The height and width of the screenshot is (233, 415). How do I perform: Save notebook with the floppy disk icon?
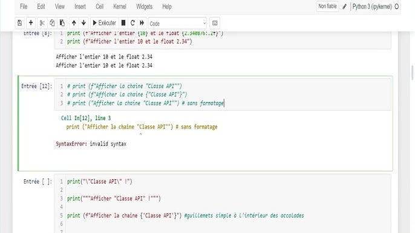(x=19, y=23)
